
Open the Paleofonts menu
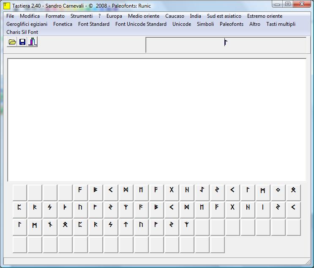[x=232, y=24]
